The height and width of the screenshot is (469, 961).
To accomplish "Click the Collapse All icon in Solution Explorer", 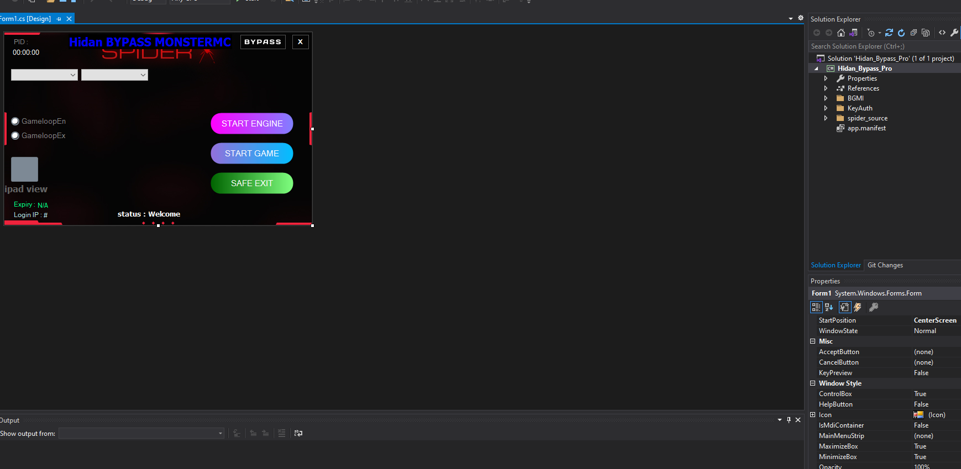I will [x=913, y=33].
